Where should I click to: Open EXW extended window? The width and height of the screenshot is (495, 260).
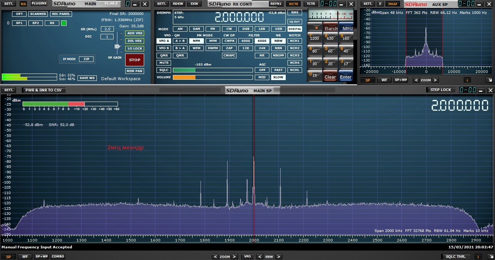point(195,4)
